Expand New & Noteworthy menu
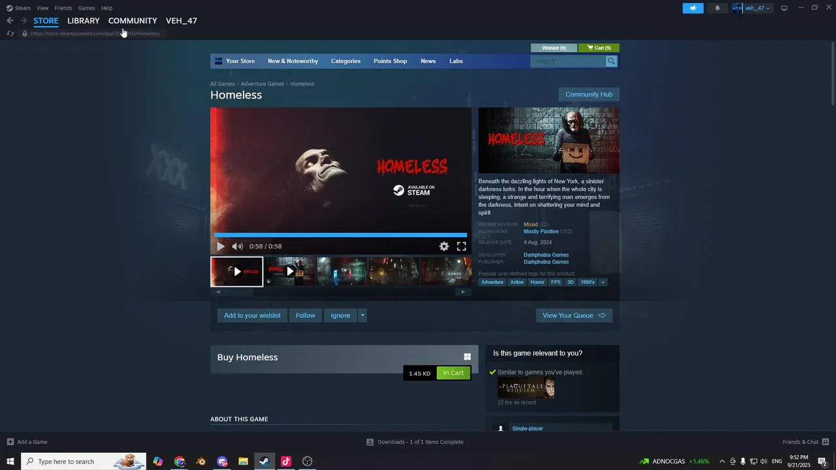This screenshot has width=836, height=470. click(x=293, y=61)
